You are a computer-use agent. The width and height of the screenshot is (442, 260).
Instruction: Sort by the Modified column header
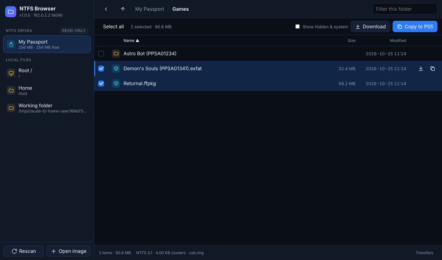point(398,41)
